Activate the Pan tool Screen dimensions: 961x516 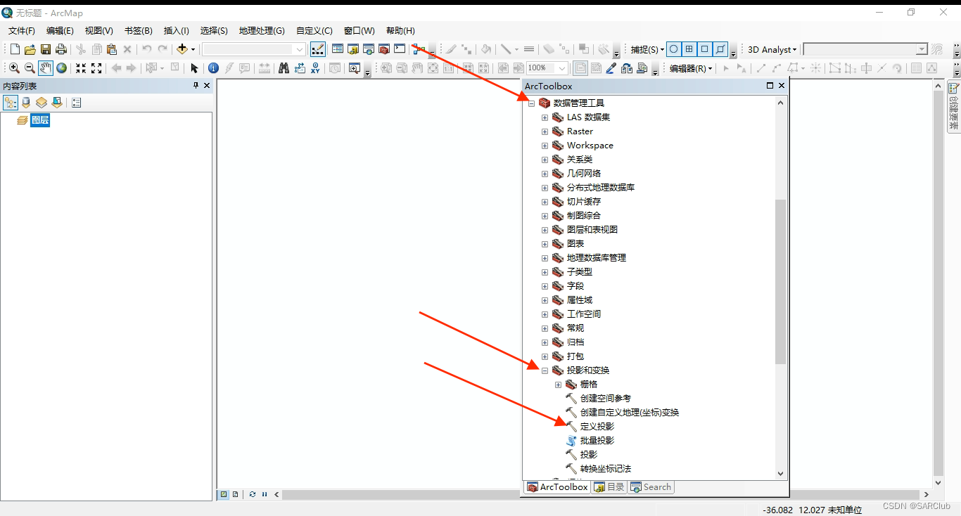[46, 67]
